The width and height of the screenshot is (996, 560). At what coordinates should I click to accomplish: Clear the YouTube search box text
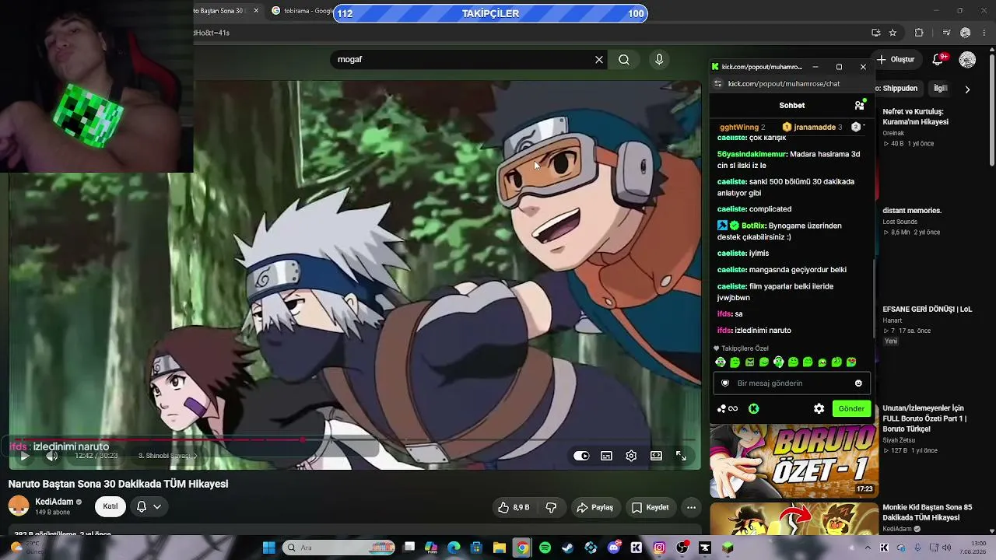click(599, 59)
